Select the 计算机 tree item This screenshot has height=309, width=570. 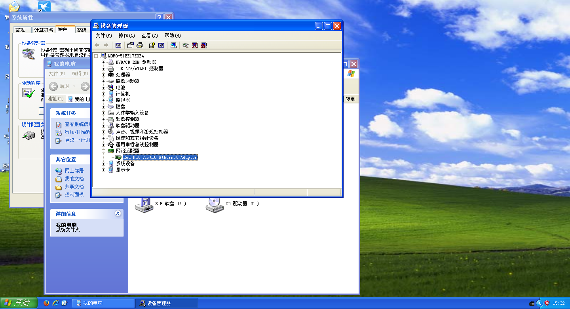[x=123, y=94]
